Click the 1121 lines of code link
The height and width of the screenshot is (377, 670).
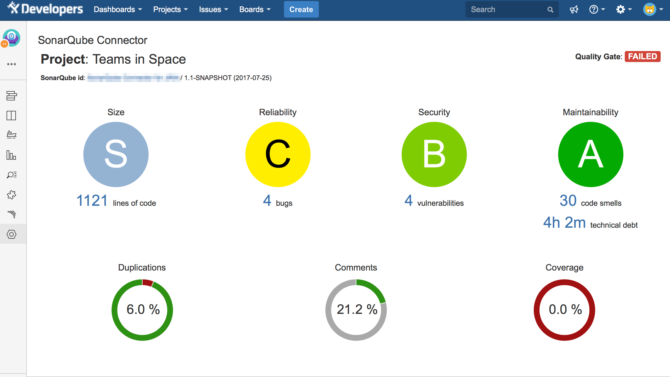pos(92,201)
